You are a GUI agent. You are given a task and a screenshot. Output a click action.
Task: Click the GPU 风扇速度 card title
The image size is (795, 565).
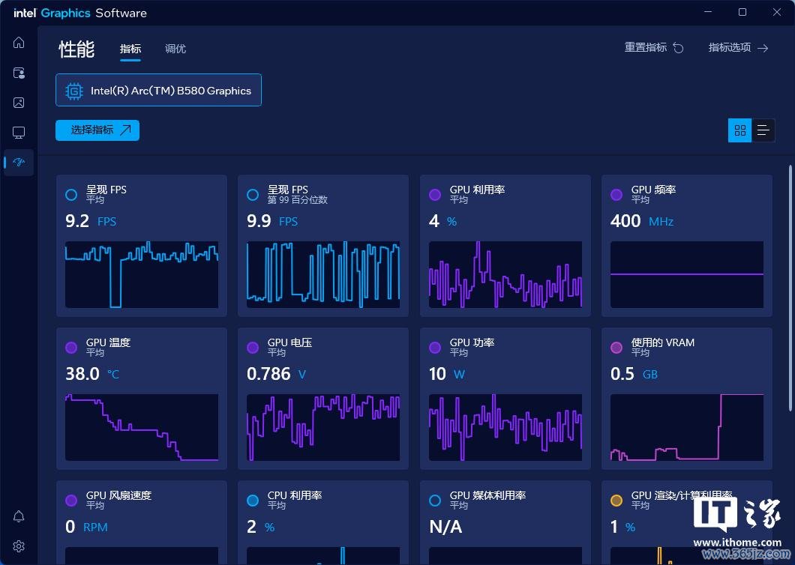118,495
